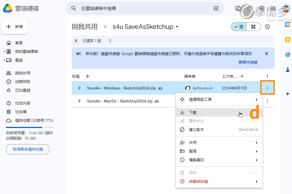Open account profile avatar
Image resolution: width=292 pixels, height=194 pixels.
tap(286, 8)
